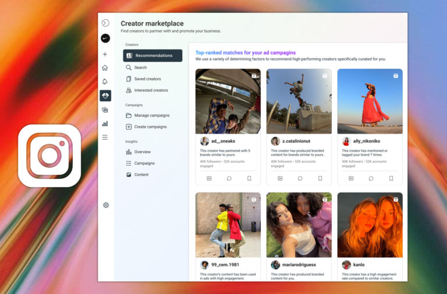Viewport: 447px width, 294px height.
Task: Select the handshake creator marketplace icon
Action: click(105, 96)
